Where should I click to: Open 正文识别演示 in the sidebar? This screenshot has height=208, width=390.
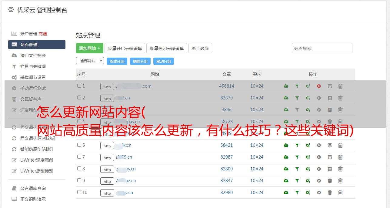pyautogui.click(x=33, y=199)
